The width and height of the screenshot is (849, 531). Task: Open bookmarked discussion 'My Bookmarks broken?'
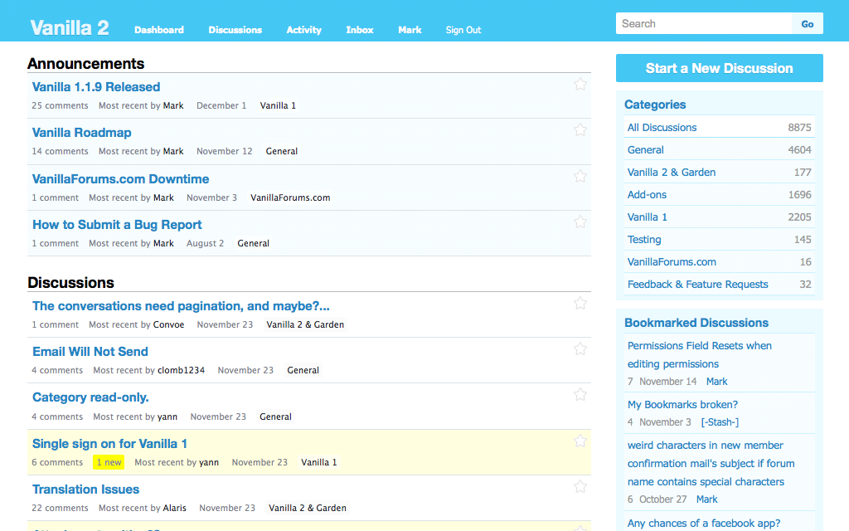tap(682, 404)
